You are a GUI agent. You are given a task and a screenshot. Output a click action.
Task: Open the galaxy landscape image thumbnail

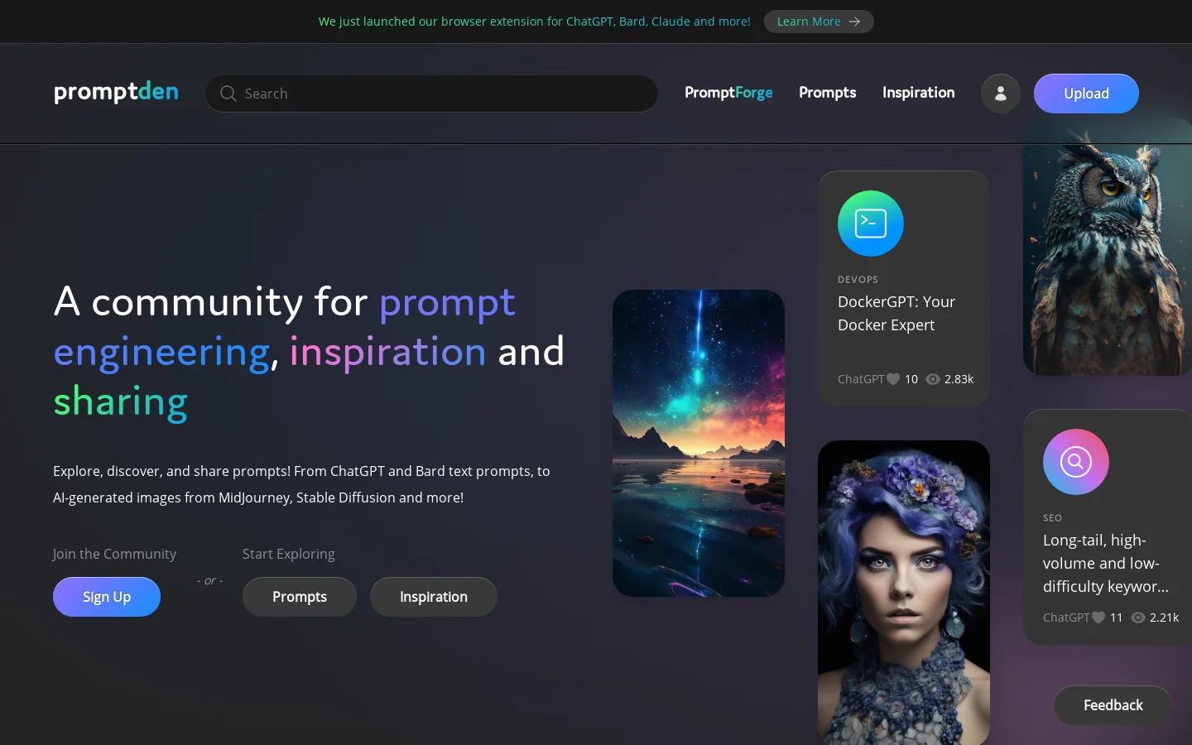[x=699, y=443]
